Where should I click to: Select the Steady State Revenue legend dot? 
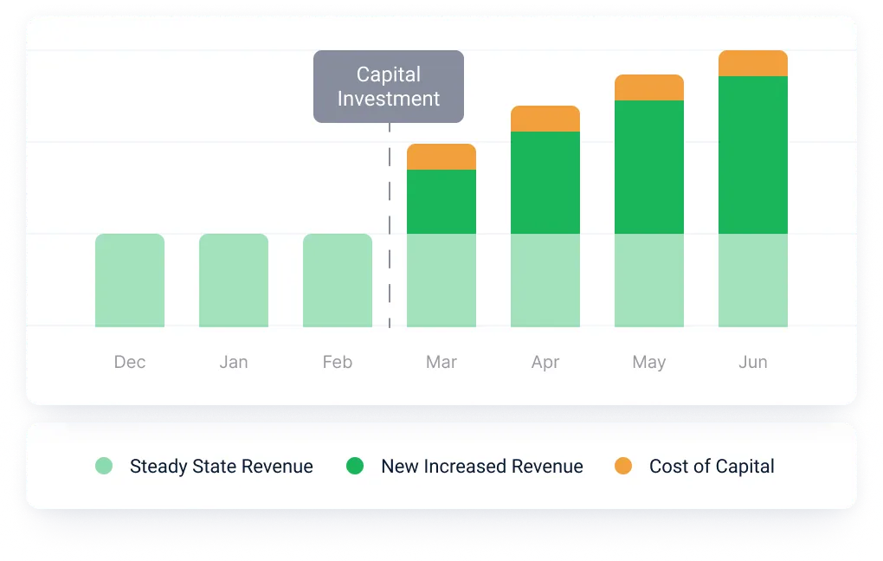coord(104,466)
